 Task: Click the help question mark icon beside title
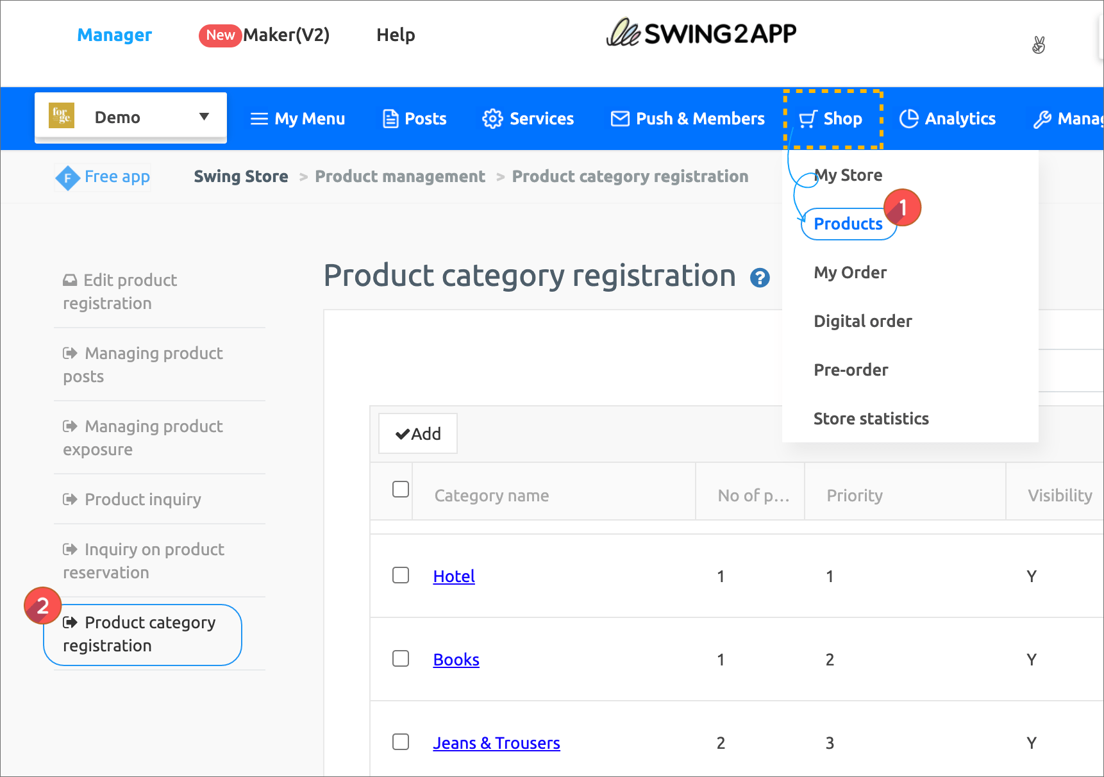click(760, 278)
